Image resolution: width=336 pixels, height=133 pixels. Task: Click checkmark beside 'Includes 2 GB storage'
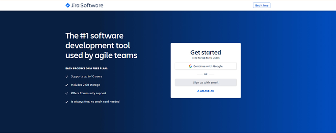click(x=67, y=85)
